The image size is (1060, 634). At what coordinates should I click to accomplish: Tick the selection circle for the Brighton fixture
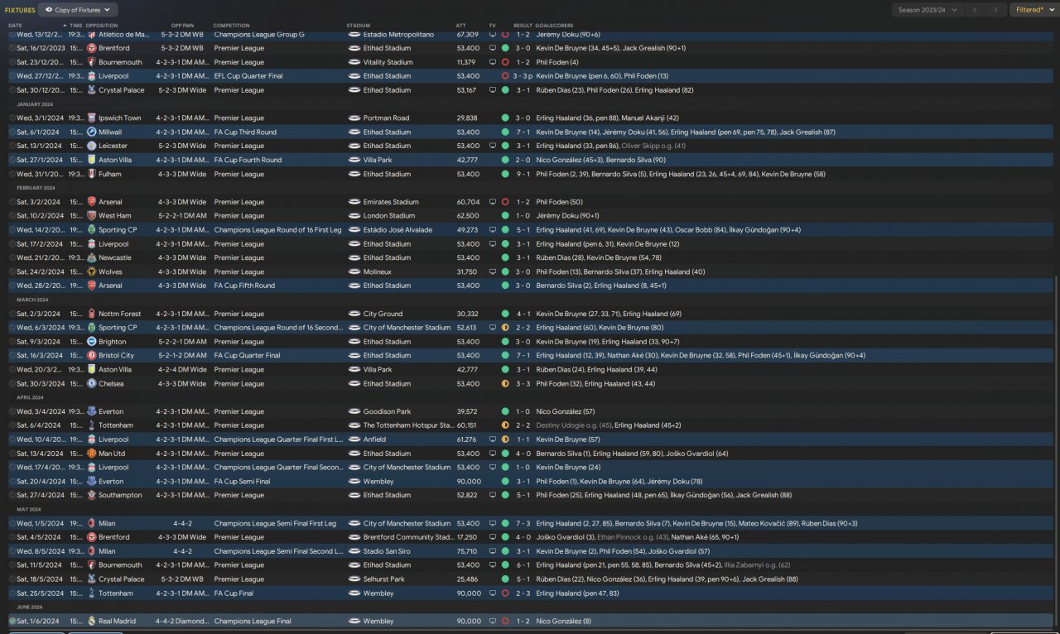tap(12, 341)
